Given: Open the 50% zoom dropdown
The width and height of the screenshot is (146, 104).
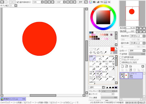Looking at the screenshot, I should click(x=42, y=2).
